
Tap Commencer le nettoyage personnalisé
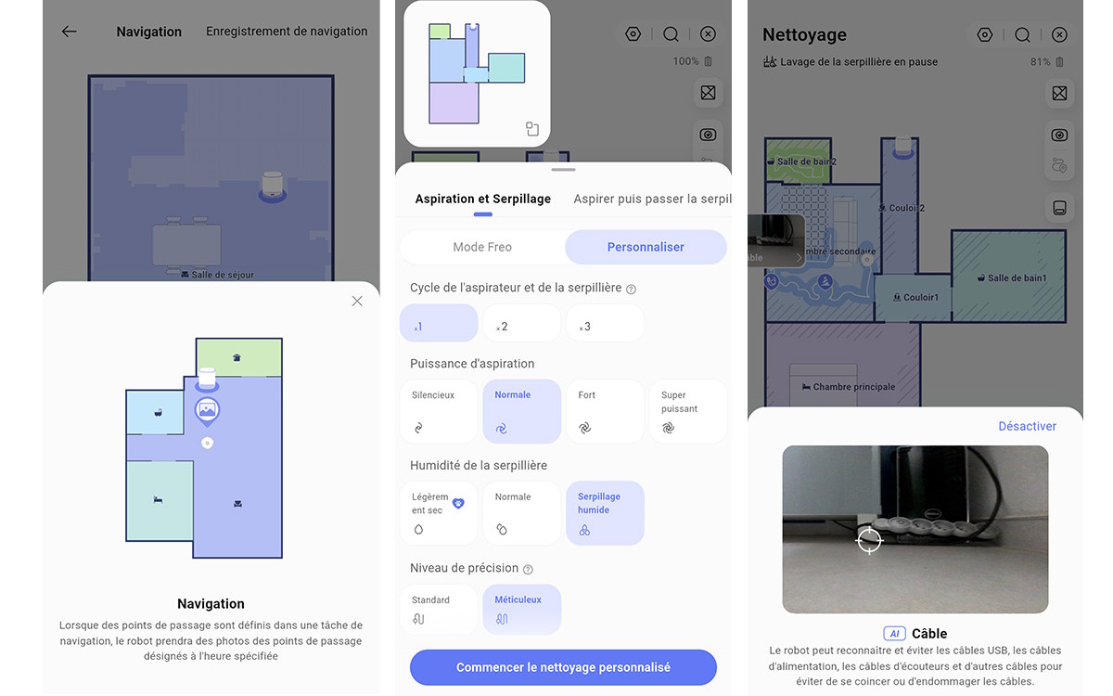(x=563, y=667)
